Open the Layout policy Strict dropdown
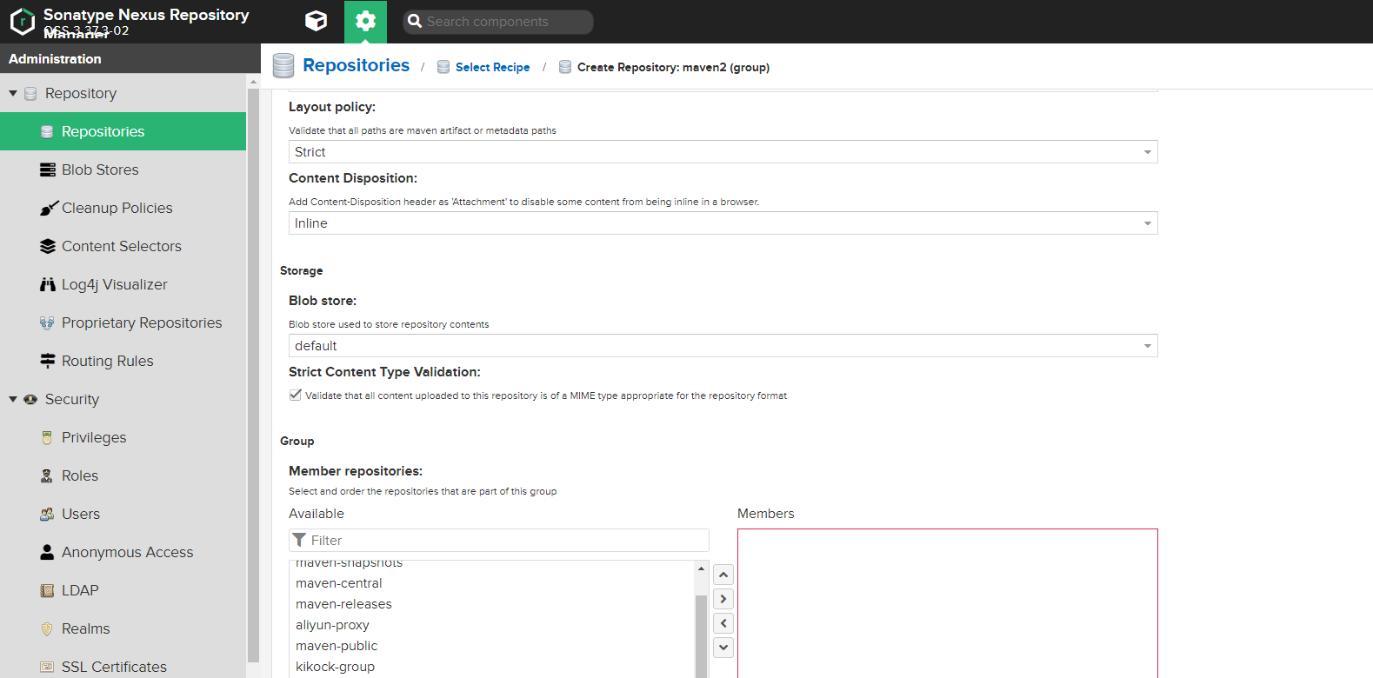This screenshot has height=678, width=1373. [x=723, y=152]
